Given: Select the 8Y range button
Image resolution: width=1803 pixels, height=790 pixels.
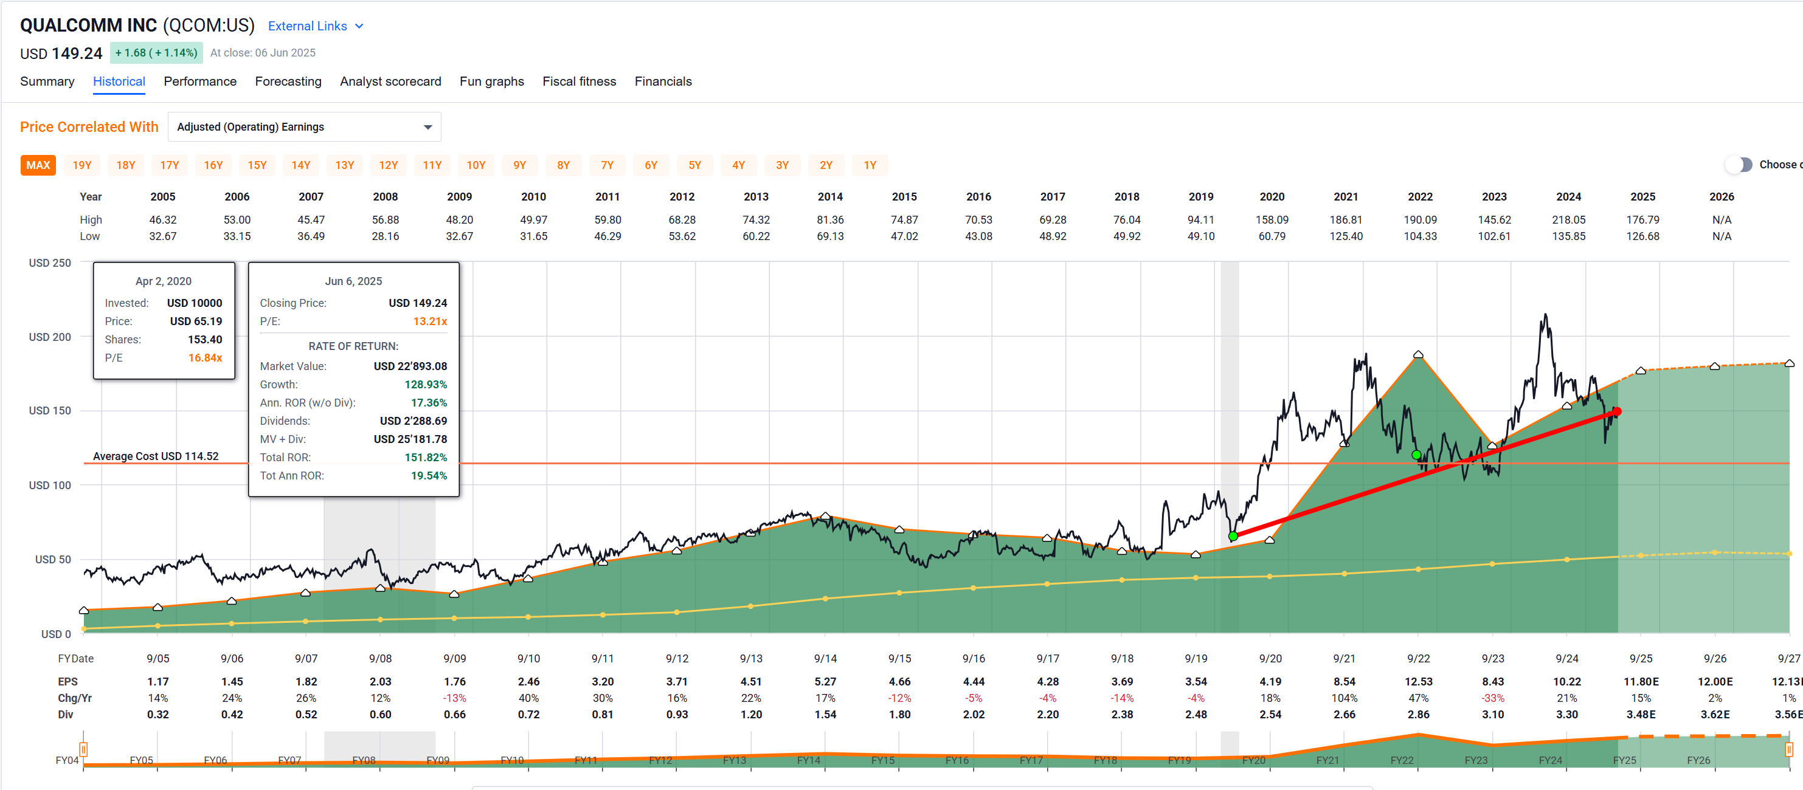Looking at the screenshot, I should pyautogui.click(x=564, y=165).
